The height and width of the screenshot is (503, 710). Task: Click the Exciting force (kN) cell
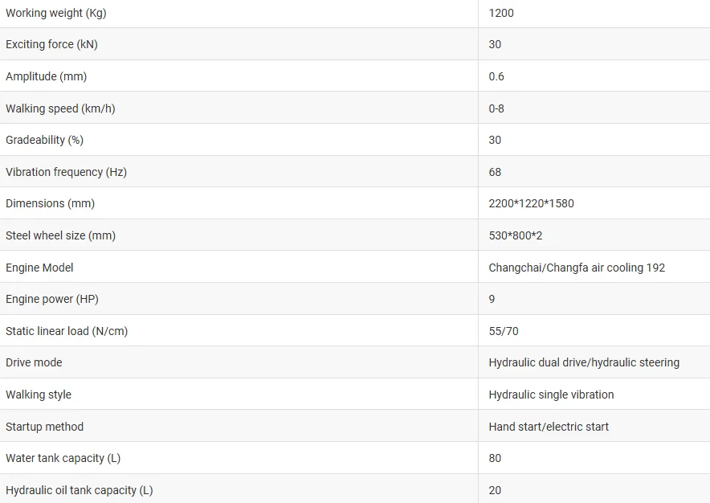pyautogui.click(x=51, y=44)
